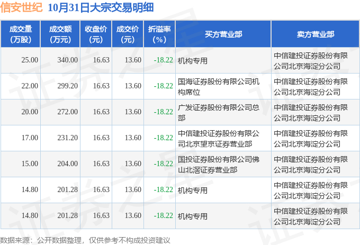This screenshot has width=360, height=245.
Task: Click -18.22 discount rate in the 204.00 row
Action: coord(163,164)
